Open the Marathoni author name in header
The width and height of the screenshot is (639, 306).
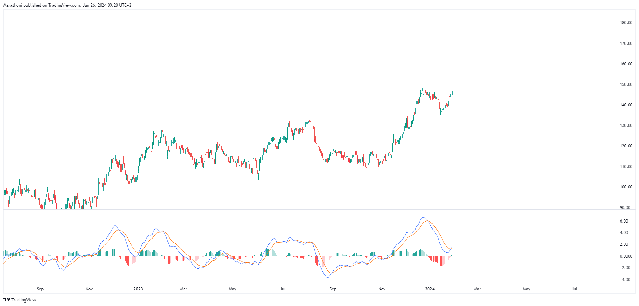[x=13, y=5]
